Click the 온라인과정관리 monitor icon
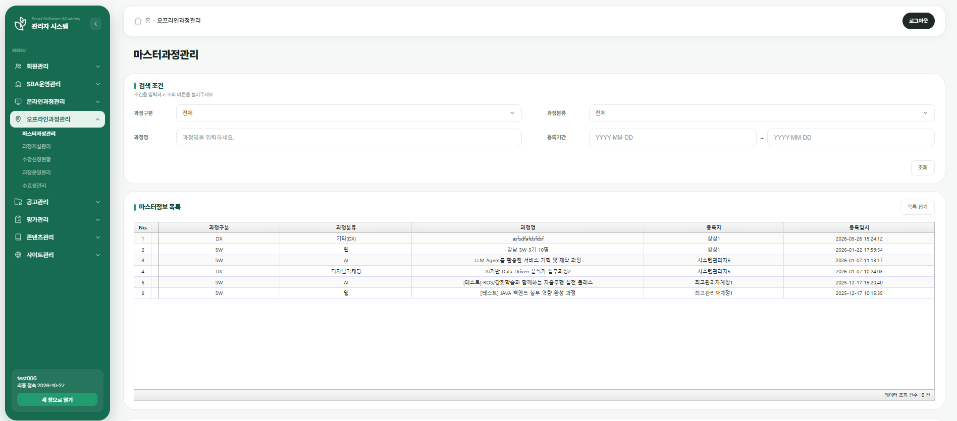Viewport: 957px width, 421px height. (18, 102)
